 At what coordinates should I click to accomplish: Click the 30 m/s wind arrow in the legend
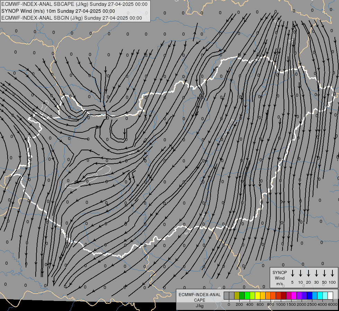coord(316,273)
